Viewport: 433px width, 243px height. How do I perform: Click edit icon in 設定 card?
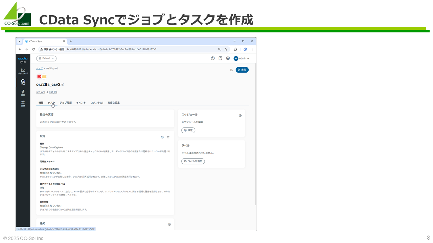point(168,137)
